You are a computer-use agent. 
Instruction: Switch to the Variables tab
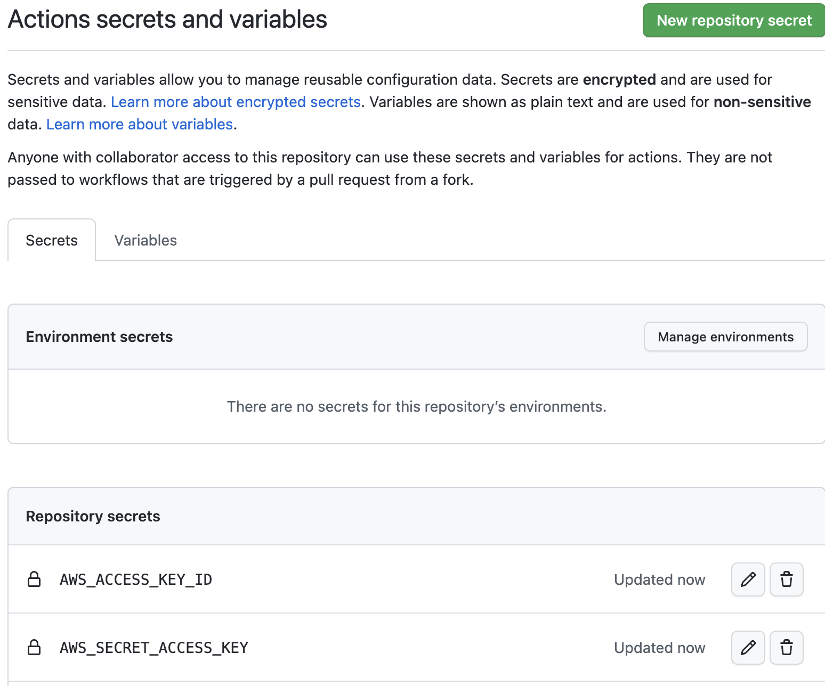coord(145,240)
